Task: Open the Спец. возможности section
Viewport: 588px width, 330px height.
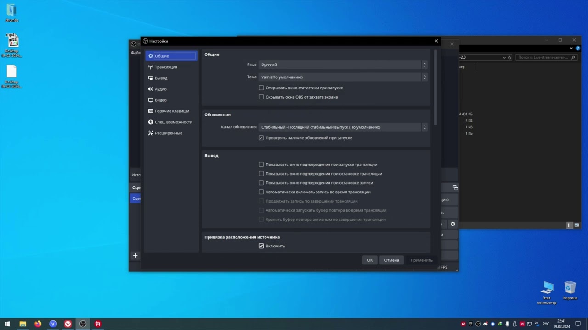Action: tap(171, 122)
